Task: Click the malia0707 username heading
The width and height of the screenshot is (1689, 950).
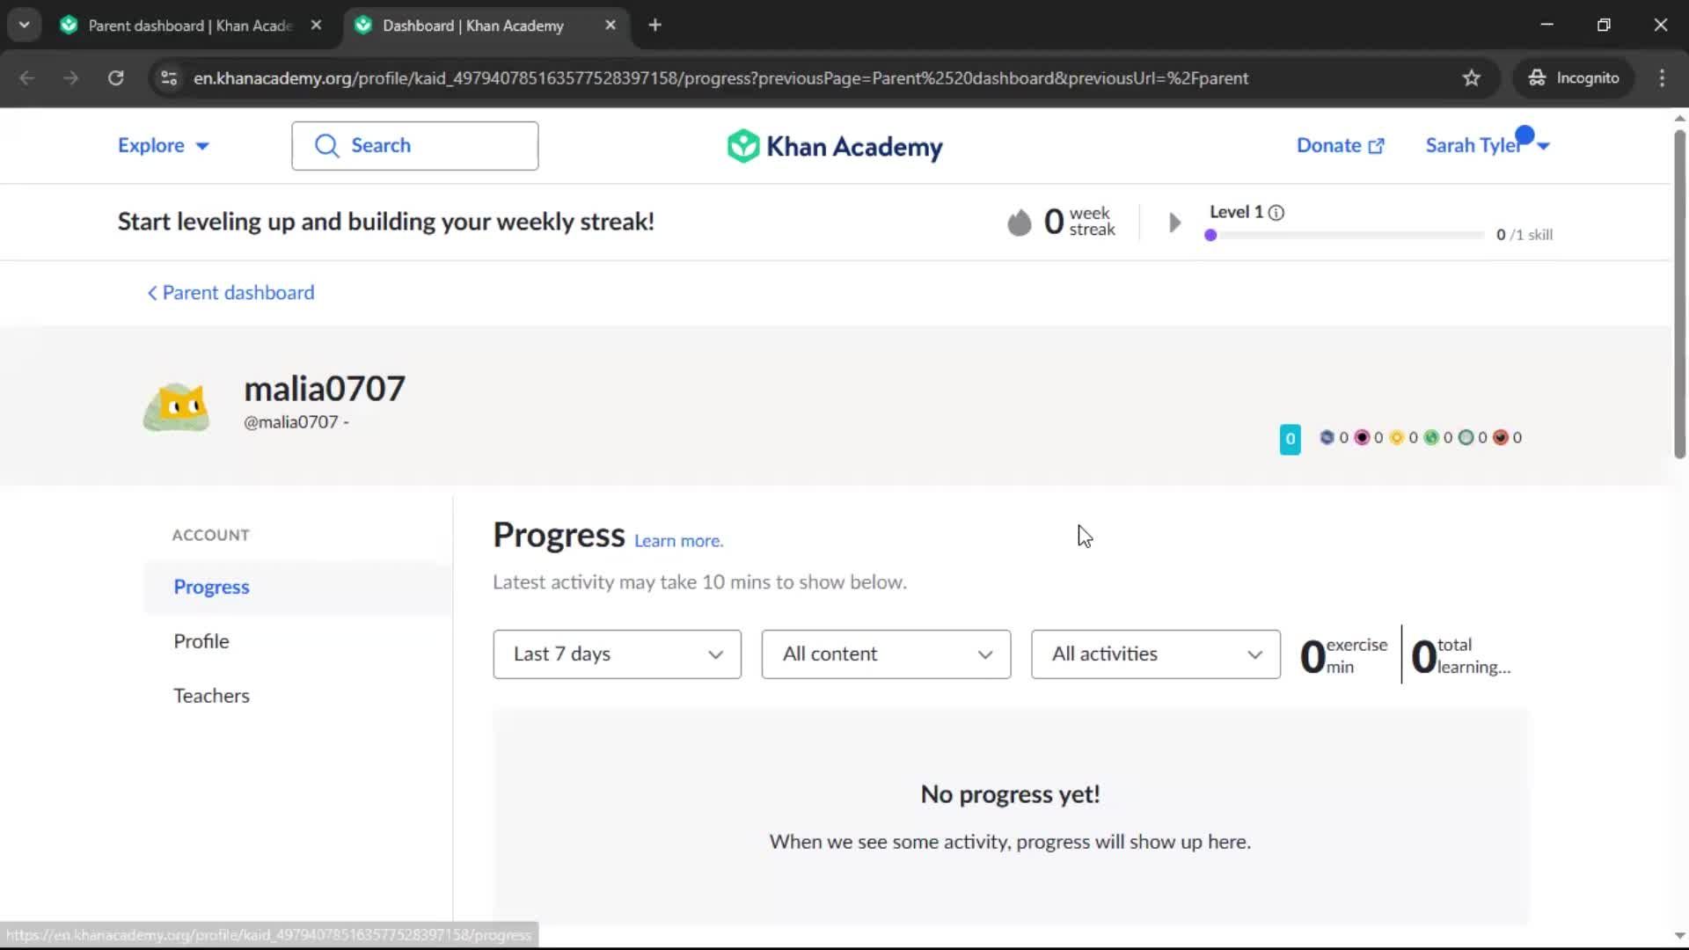Action: (325, 390)
